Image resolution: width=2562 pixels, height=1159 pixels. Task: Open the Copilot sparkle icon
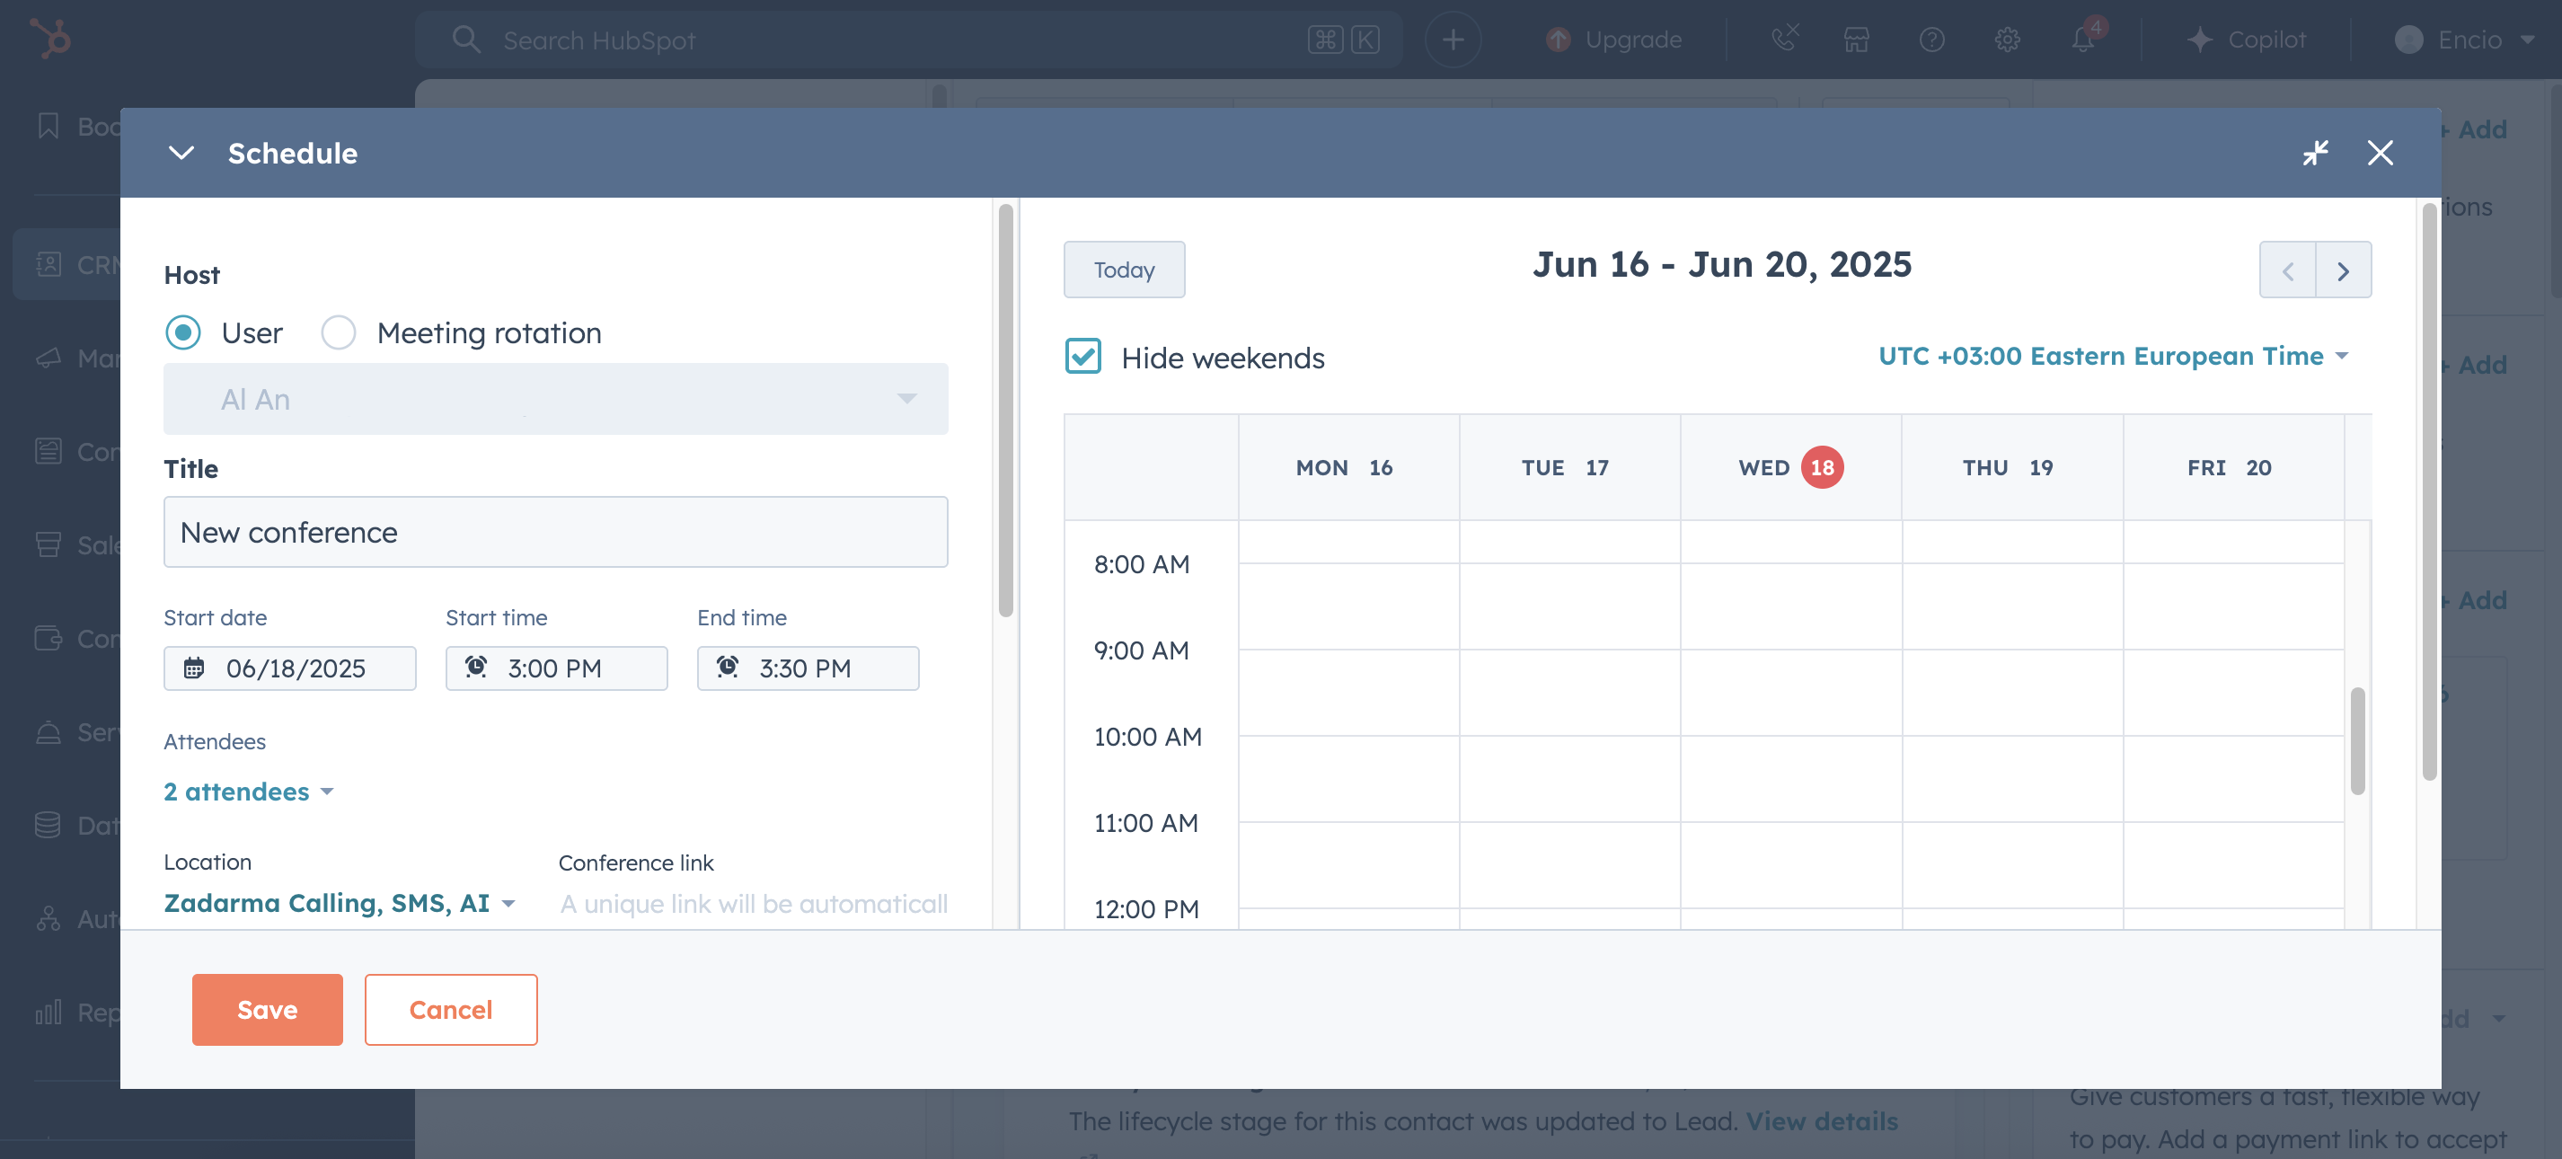2200,40
